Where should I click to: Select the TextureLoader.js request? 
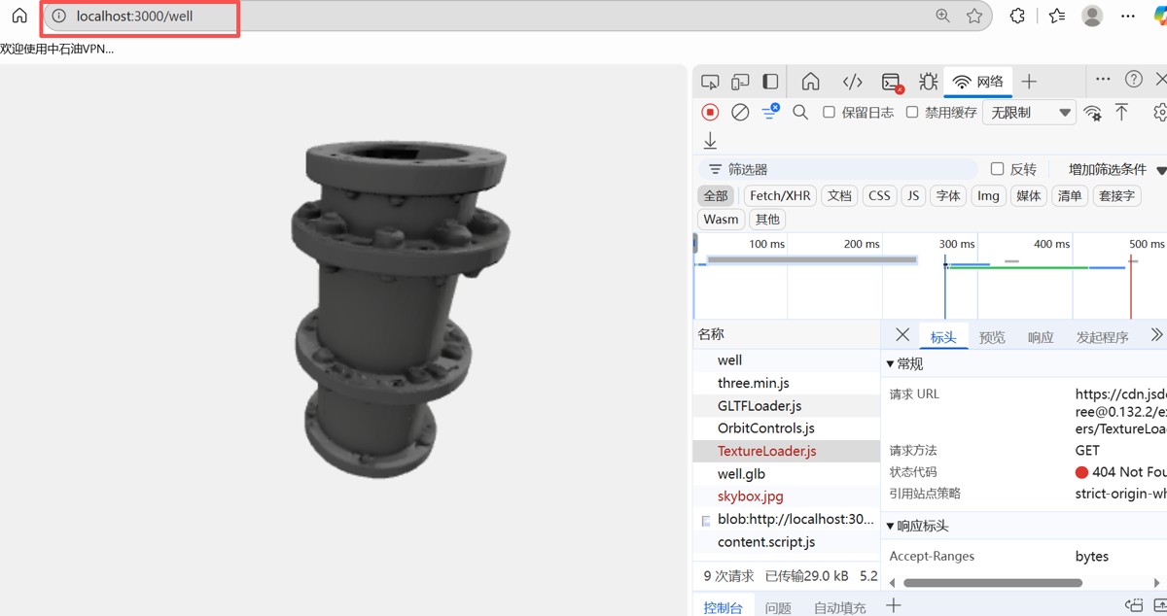pos(786,451)
